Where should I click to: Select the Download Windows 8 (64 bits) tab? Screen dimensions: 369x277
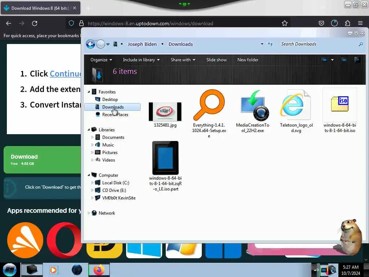(x=40, y=8)
